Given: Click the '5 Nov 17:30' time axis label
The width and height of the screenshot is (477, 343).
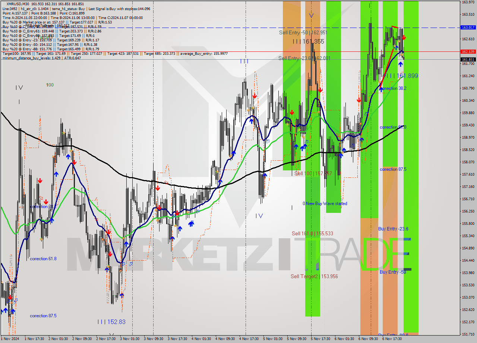Looking at the screenshot, I should pos(320,339).
